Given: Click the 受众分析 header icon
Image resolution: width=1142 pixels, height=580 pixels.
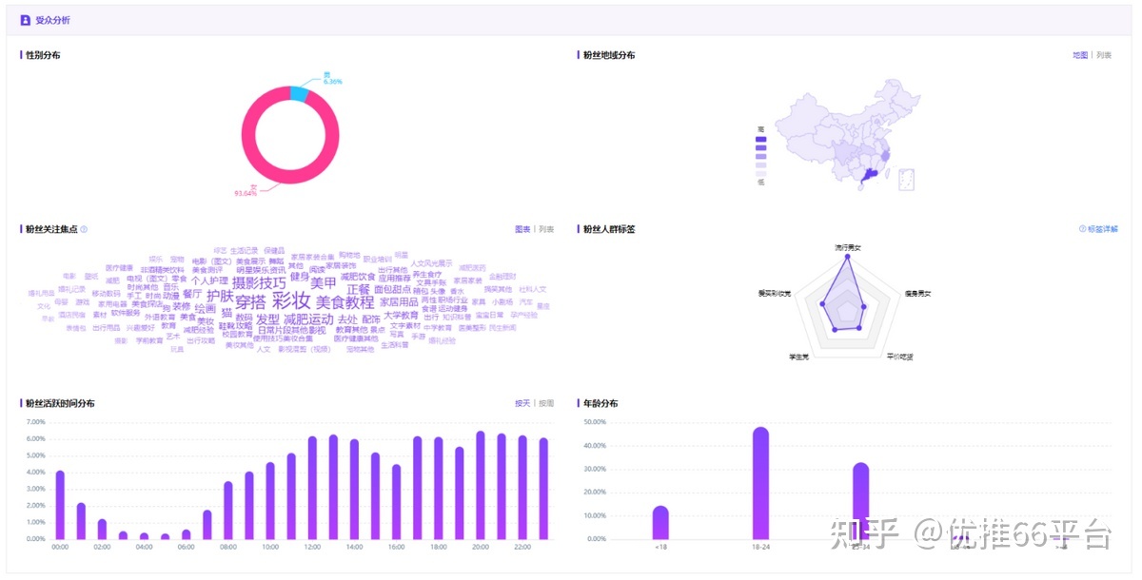Looking at the screenshot, I should (x=26, y=20).
